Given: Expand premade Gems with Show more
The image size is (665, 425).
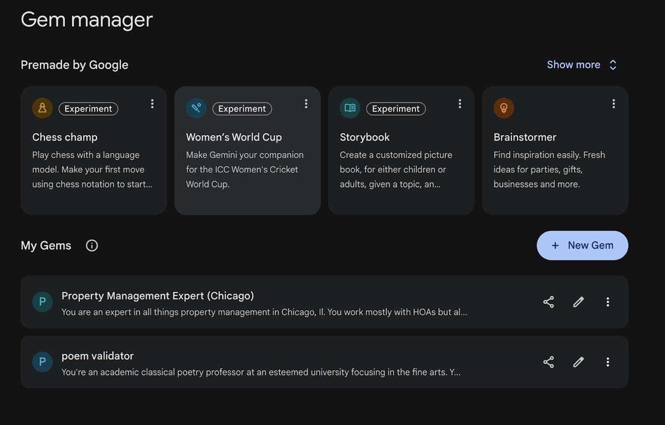Looking at the screenshot, I should click(x=581, y=64).
